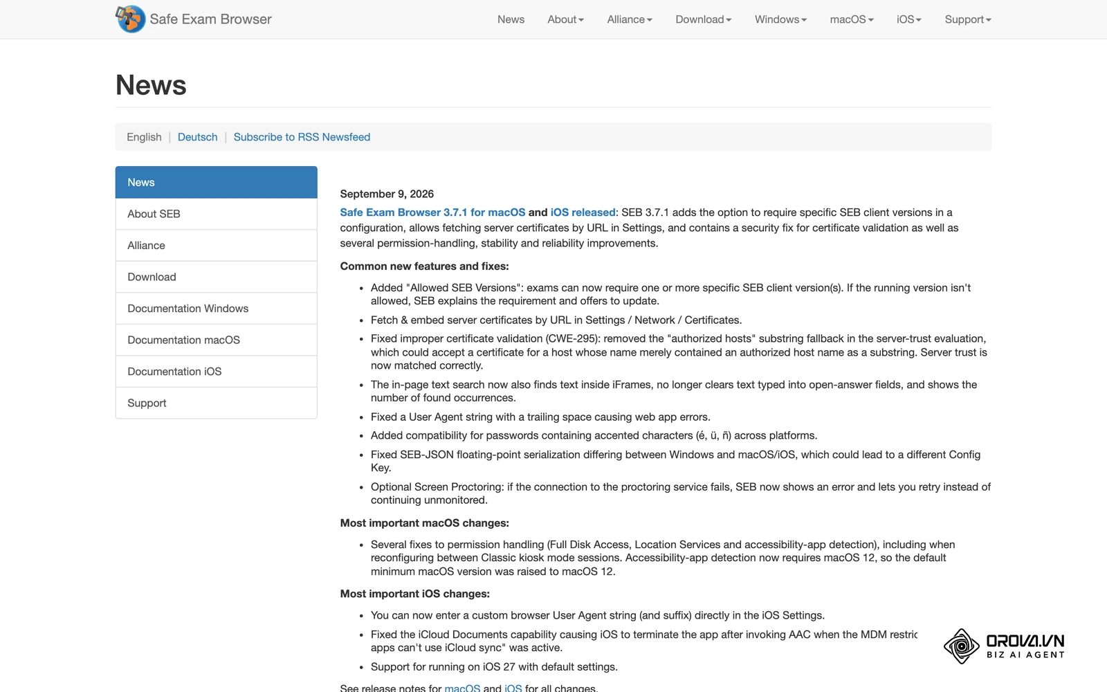
Task: Open Safe Exam Browser 3.7.1 for macOS link
Action: point(432,212)
